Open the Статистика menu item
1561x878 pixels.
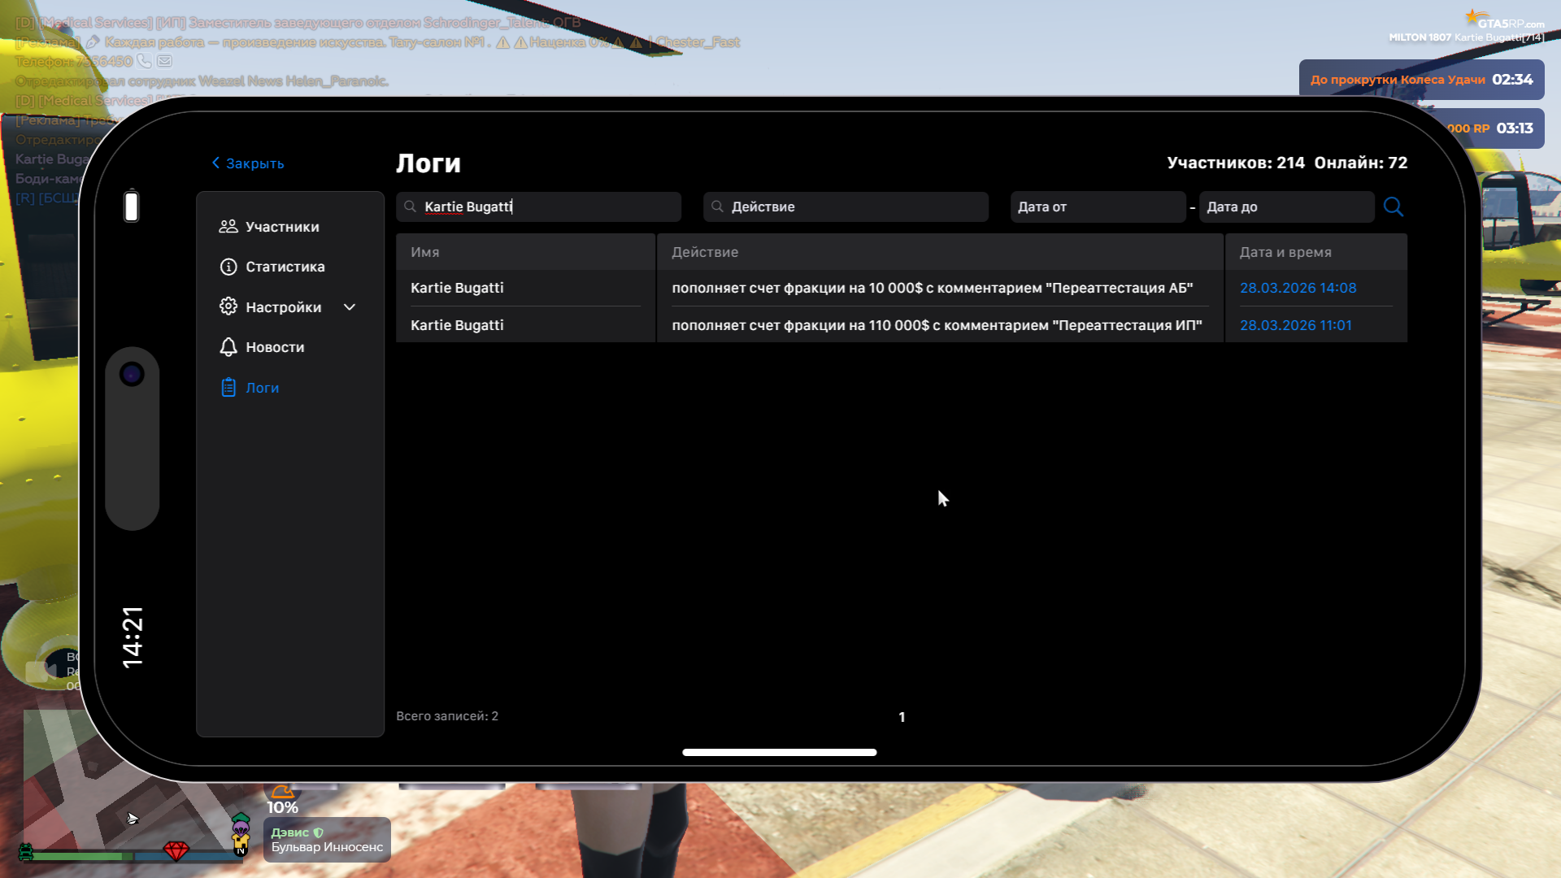[285, 267]
